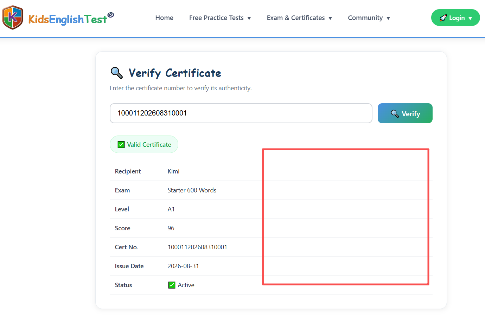
Task: Expand the Login dropdown arrow
Action: click(x=470, y=18)
